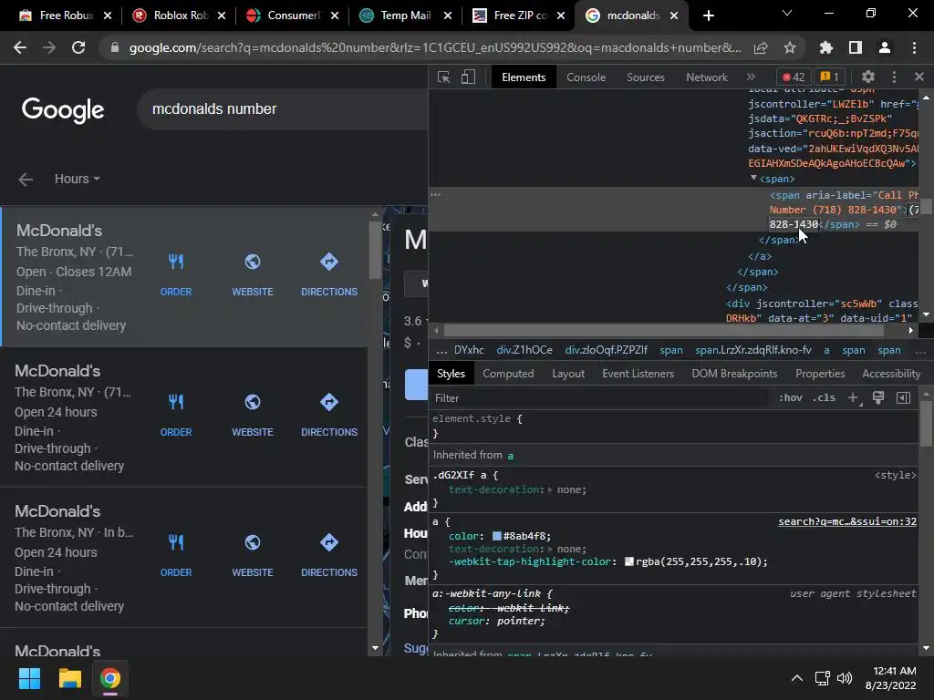Open the DOM Breakpoints pane tab

(x=734, y=373)
